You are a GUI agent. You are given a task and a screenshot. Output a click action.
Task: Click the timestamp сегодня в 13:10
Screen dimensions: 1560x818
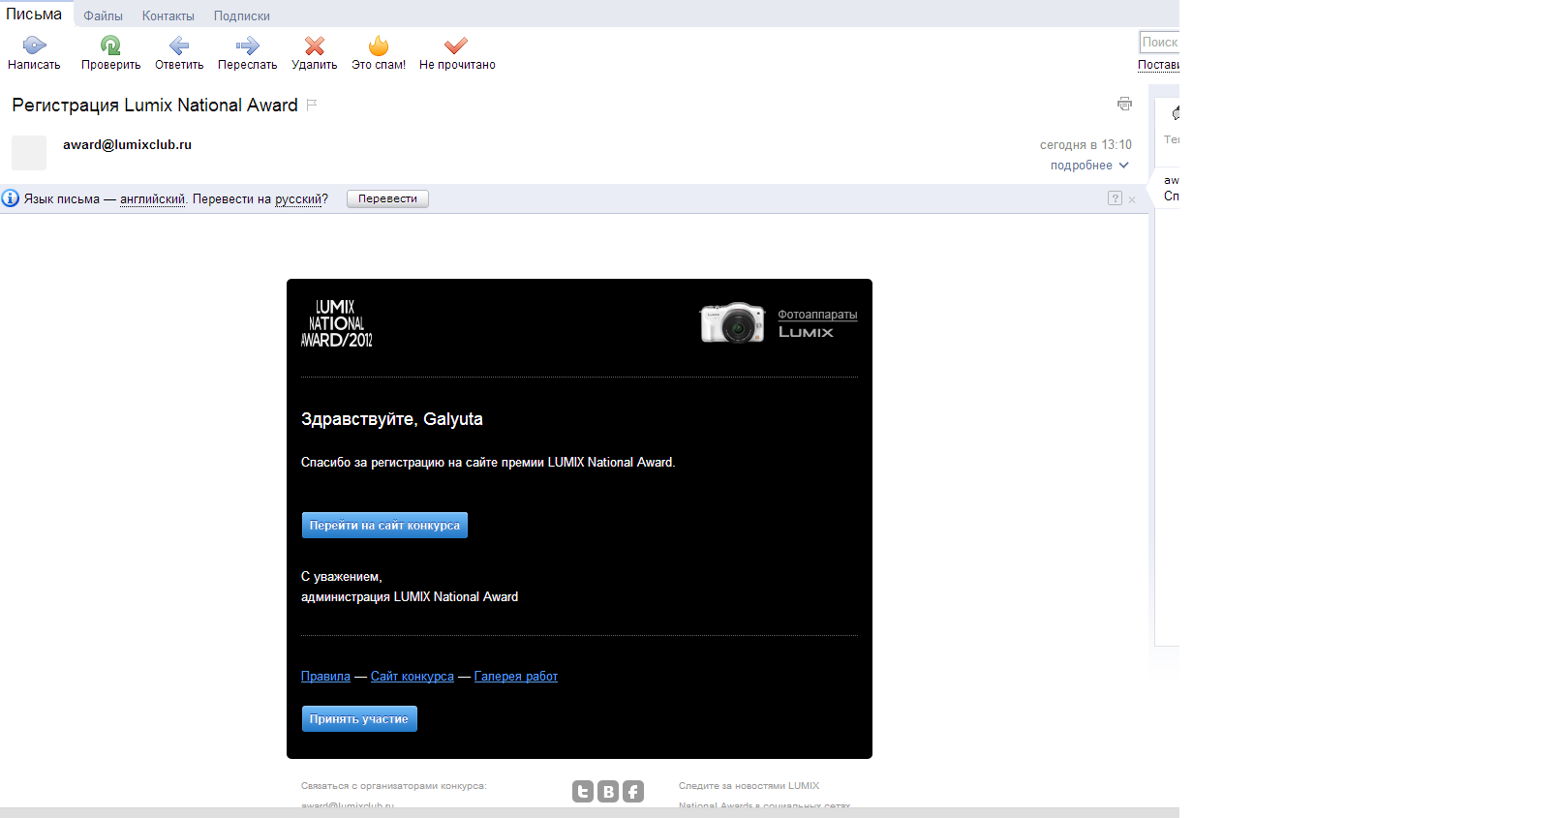1086,145
